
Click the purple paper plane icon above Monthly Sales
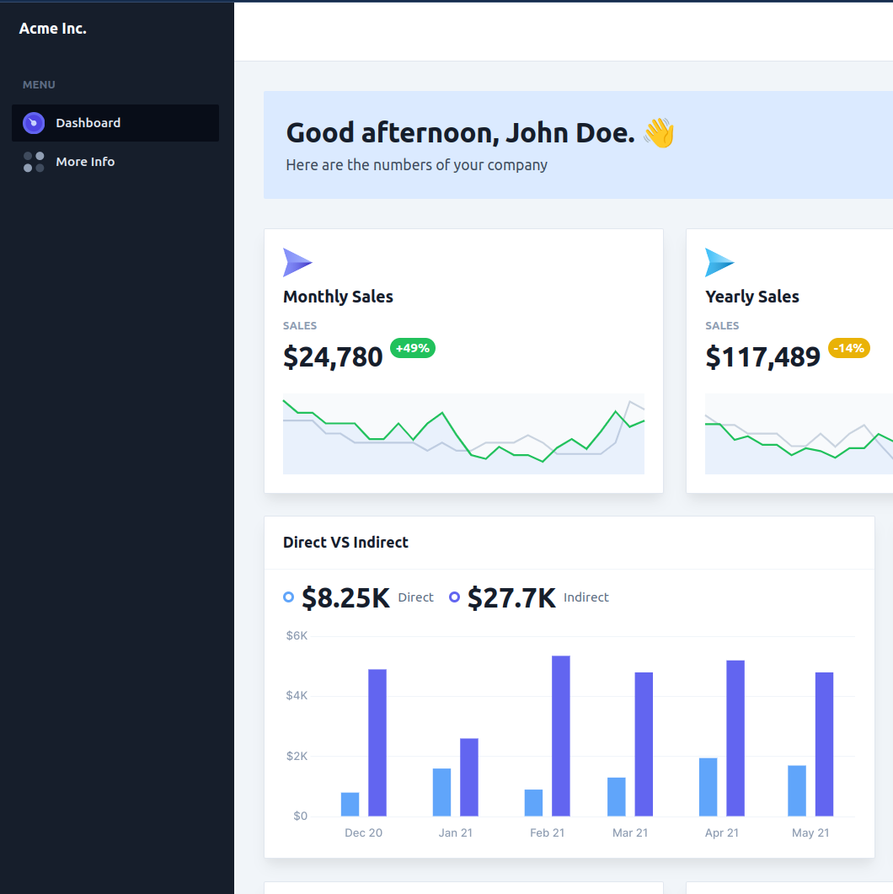tap(297, 262)
